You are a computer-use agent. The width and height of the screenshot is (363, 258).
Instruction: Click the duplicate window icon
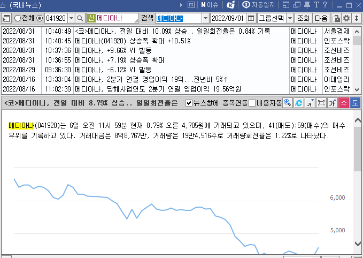point(297,5)
